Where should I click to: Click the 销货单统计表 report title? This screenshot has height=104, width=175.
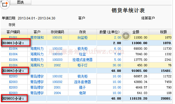pyautogui.click(x=128, y=11)
